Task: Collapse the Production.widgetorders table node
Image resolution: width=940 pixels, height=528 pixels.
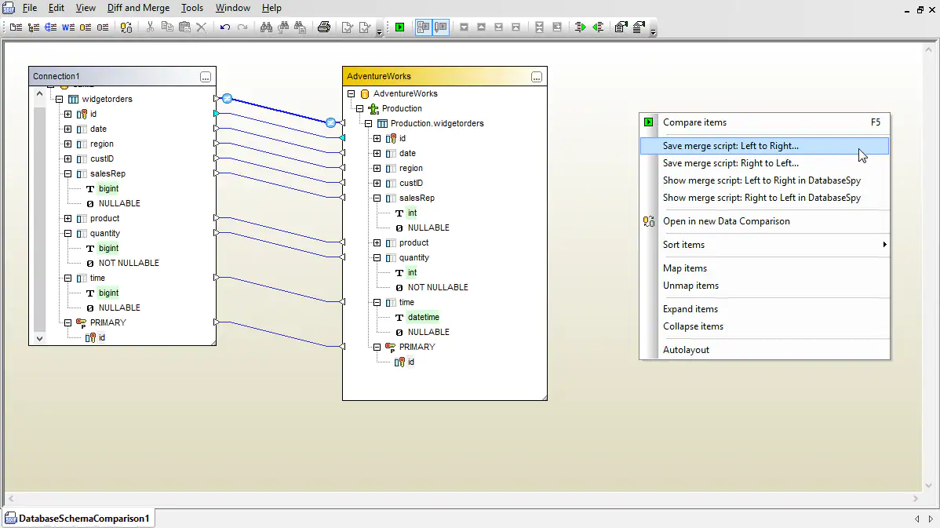Action: tap(368, 124)
